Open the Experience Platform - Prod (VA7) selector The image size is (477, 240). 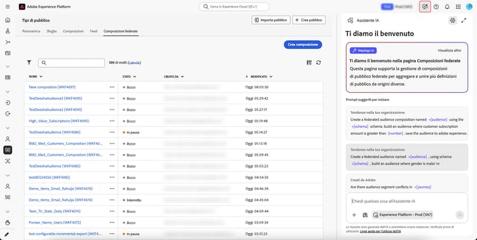(x=403, y=215)
